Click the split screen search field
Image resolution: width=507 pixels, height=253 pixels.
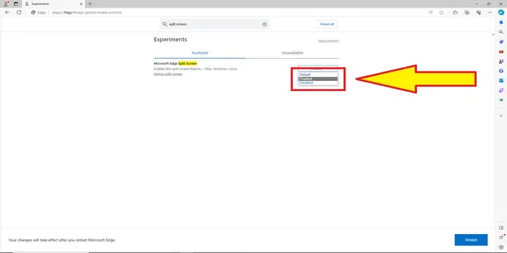click(214, 24)
